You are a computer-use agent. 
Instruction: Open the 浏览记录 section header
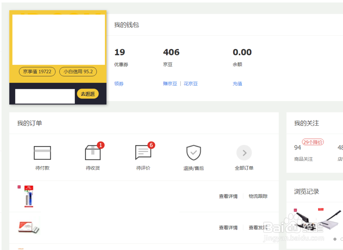click(x=306, y=191)
